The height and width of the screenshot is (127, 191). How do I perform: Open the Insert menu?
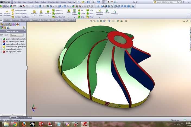[30, 2]
